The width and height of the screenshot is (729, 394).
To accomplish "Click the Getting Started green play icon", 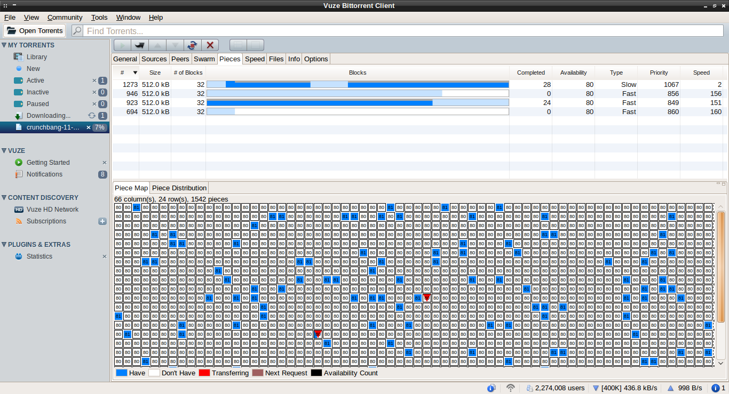I will pos(19,163).
